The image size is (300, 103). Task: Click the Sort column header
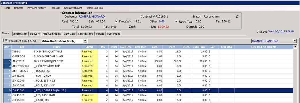click(x=213, y=47)
